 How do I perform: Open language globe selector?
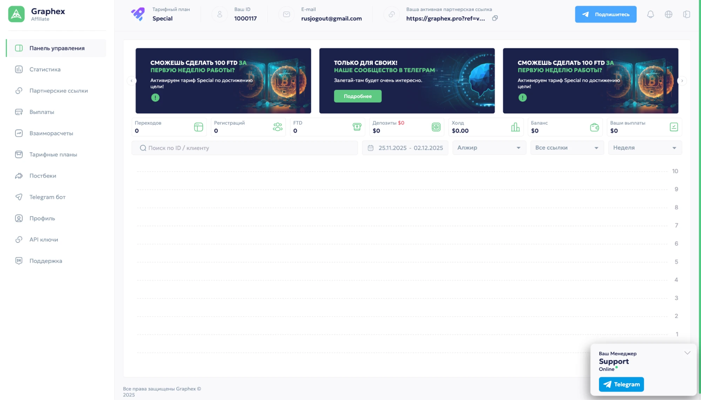click(669, 14)
